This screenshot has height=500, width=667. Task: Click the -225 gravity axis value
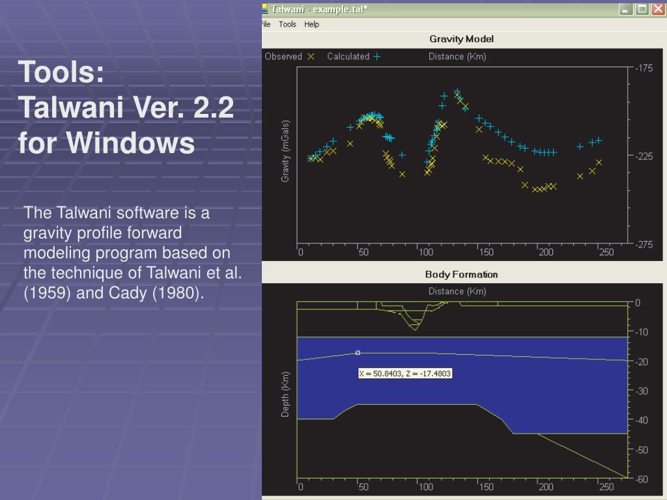click(644, 156)
